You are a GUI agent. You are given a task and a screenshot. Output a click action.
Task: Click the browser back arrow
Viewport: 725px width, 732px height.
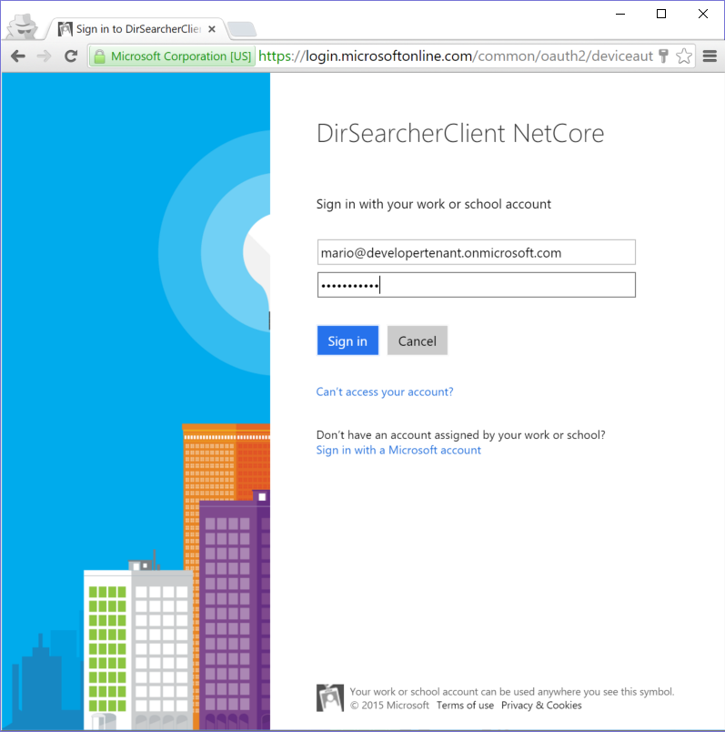[x=18, y=56]
